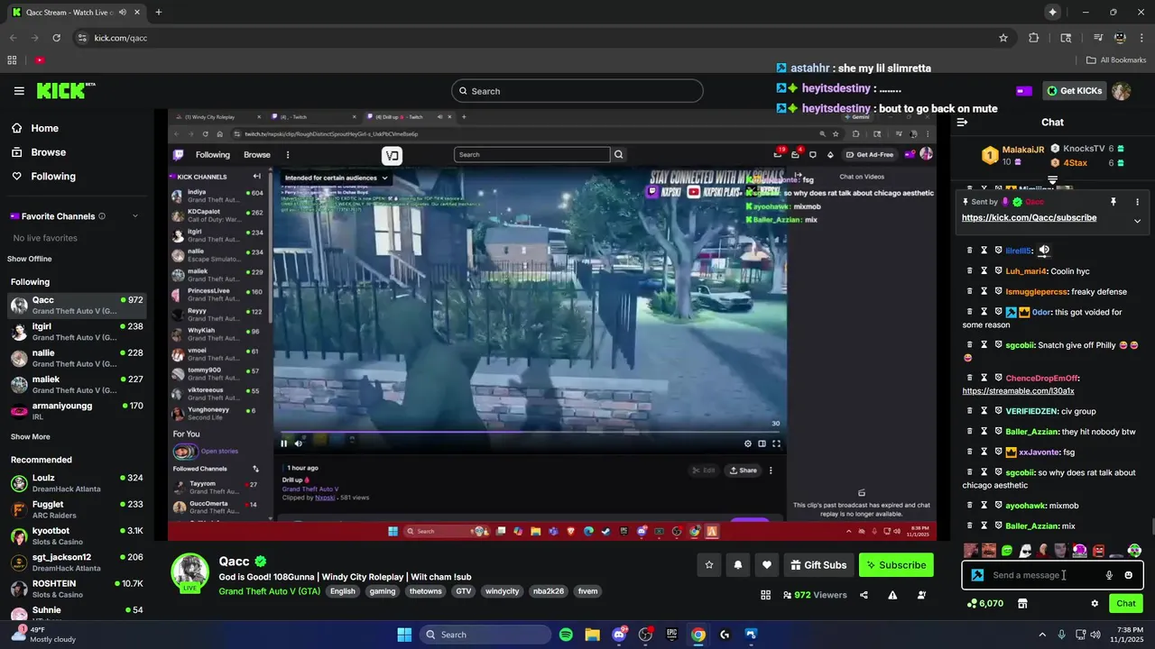
Task: Click the Gift Subs button
Action: pos(818,565)
